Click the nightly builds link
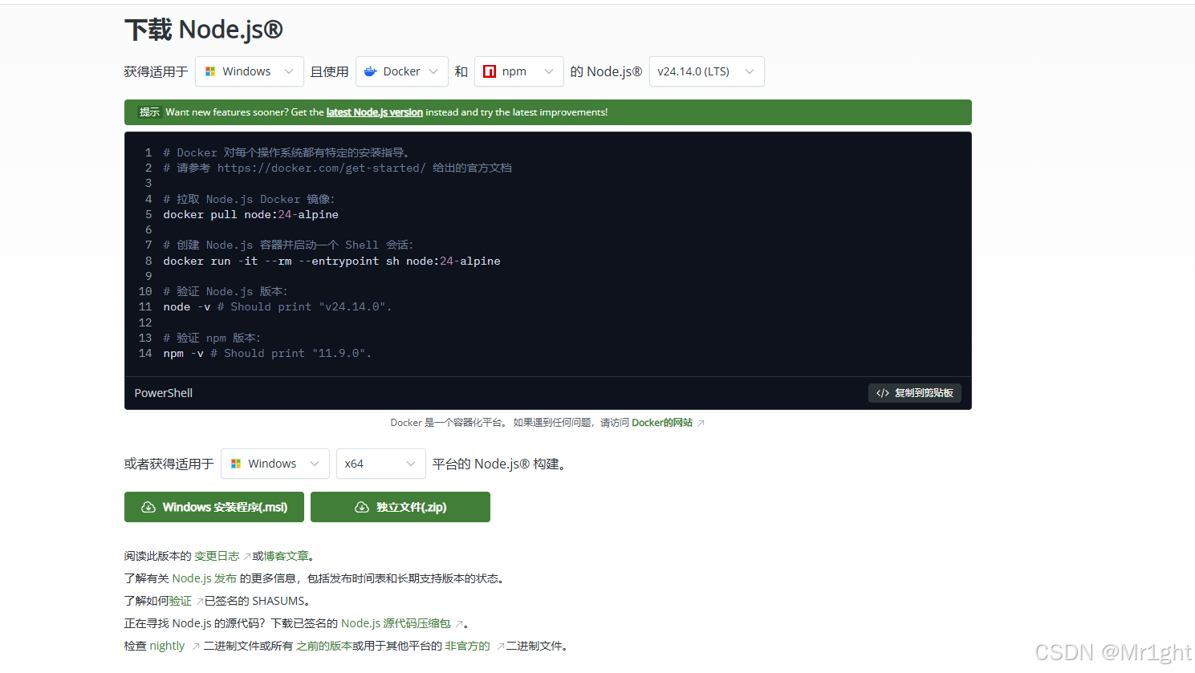Screen dimensions: 1195x673 tap(166, 645)
